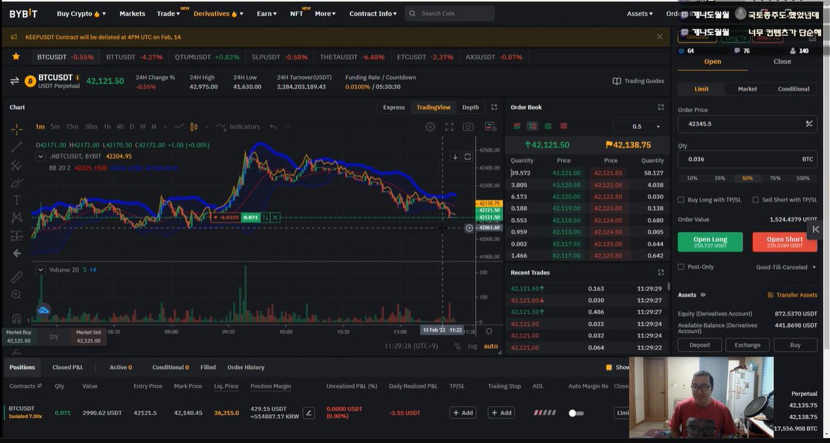Open the Derivatives dropdown menu

click(219, 13)
